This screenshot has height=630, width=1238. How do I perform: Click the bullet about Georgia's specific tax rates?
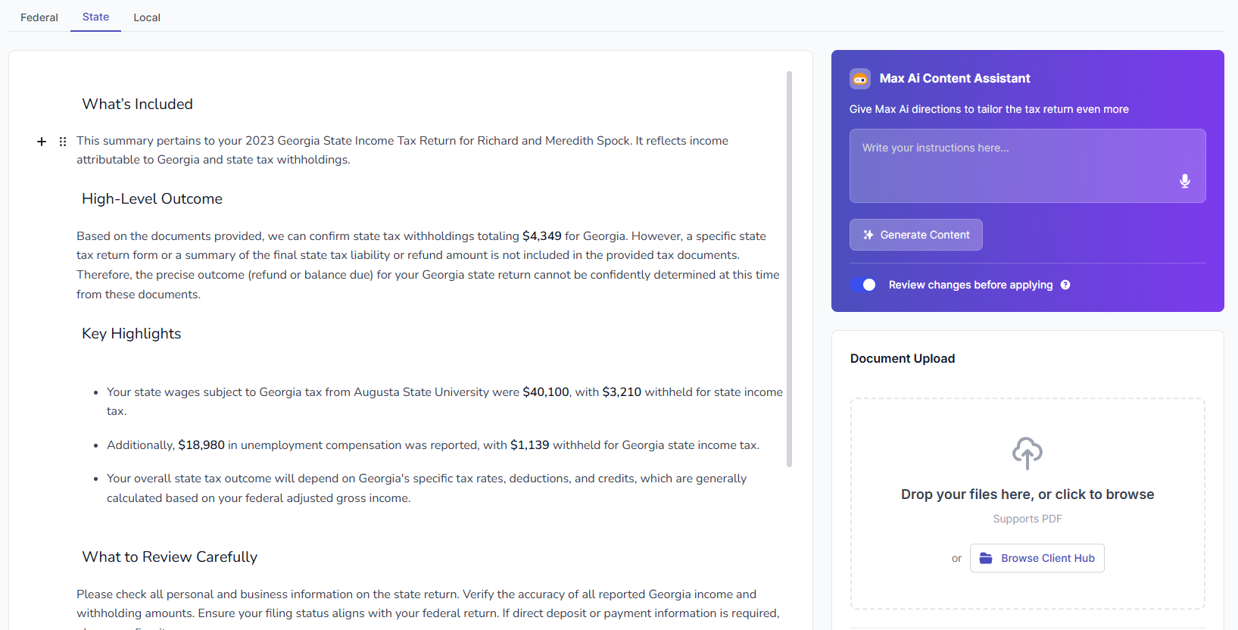[x=426, y=488]
